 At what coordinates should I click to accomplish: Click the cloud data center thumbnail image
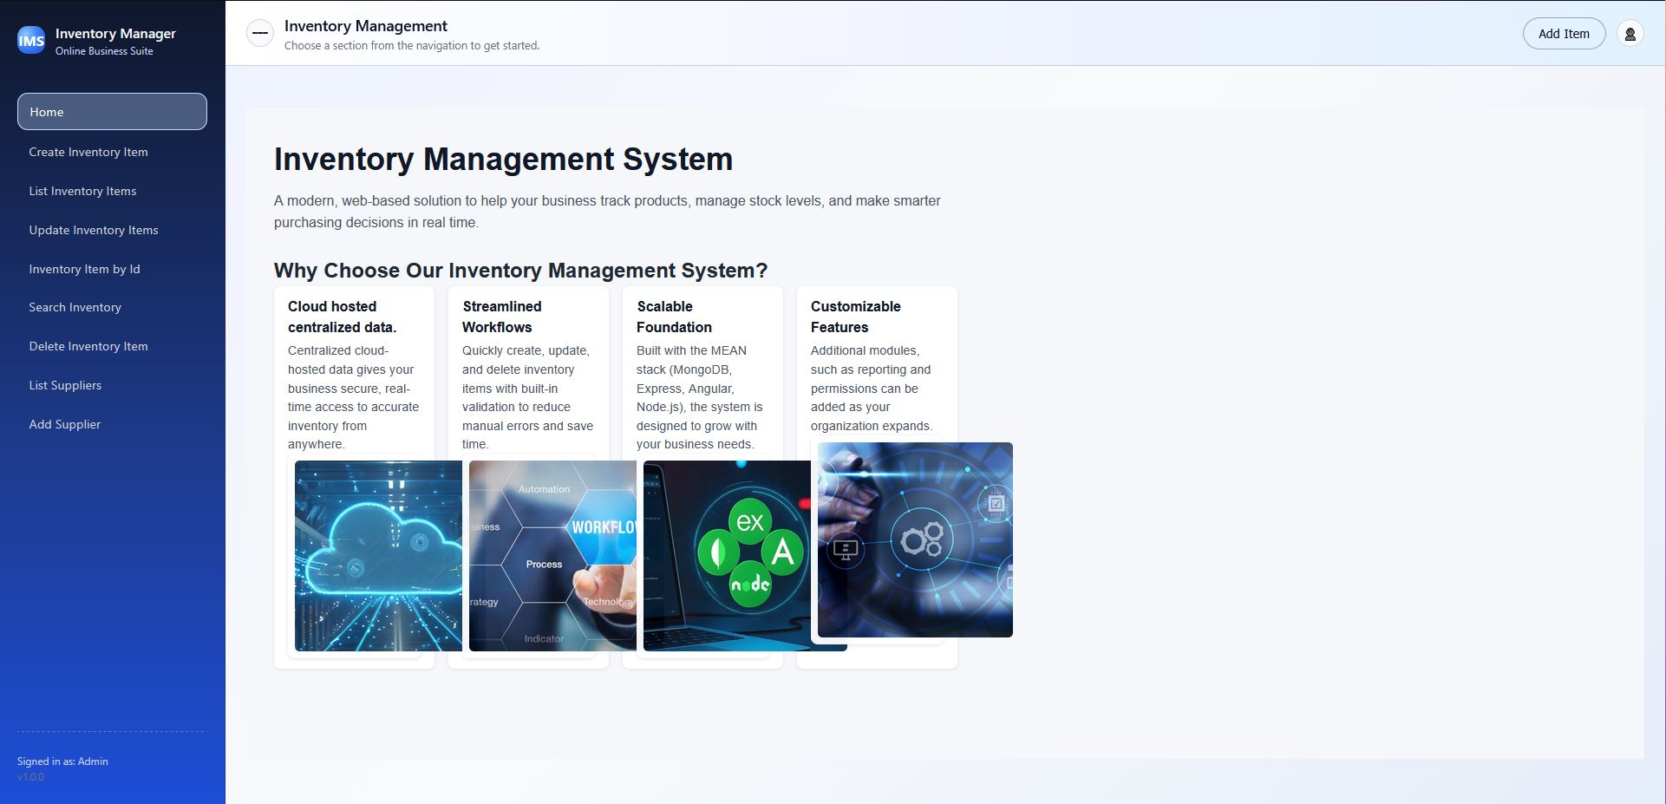pos(377,555)
